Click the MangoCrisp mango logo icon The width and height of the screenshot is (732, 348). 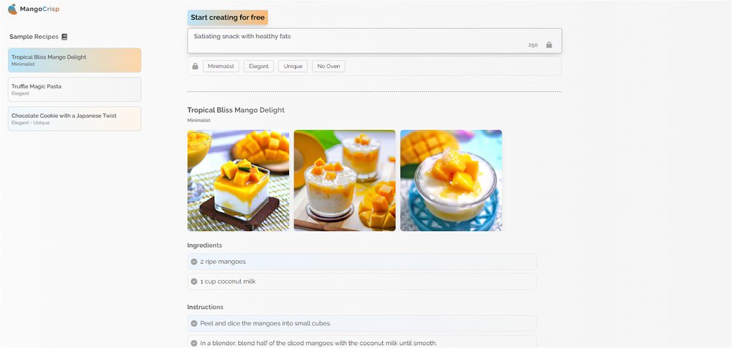point(12,9)
